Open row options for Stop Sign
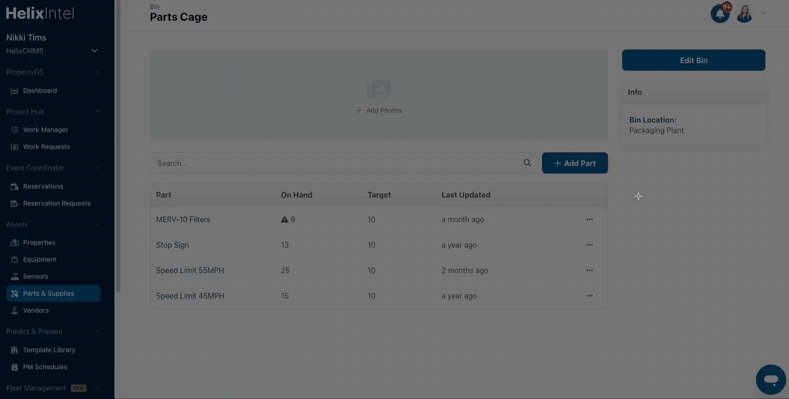Screen dimensions: 789x399 tap(590, 245)
